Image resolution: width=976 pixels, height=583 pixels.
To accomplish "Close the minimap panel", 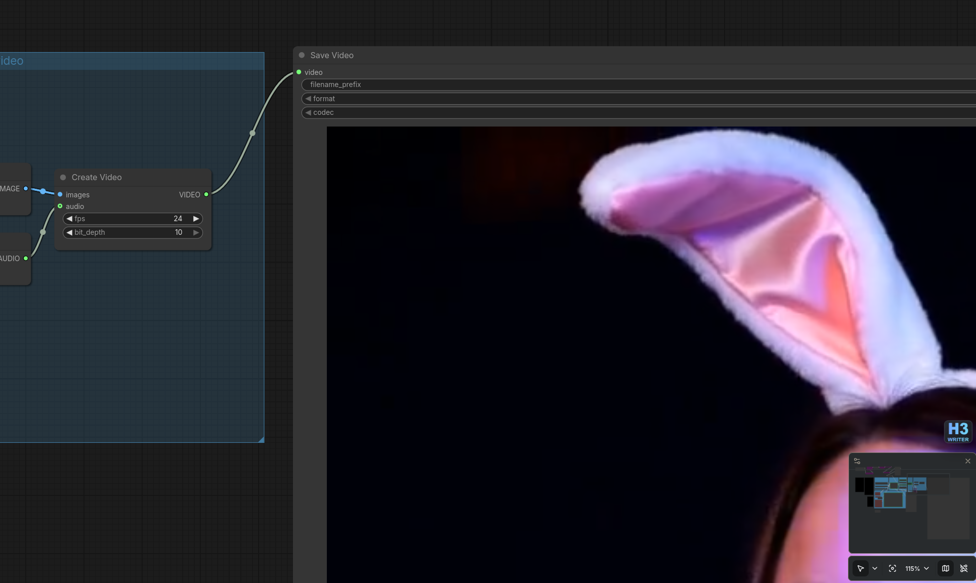I will [968, 461].
